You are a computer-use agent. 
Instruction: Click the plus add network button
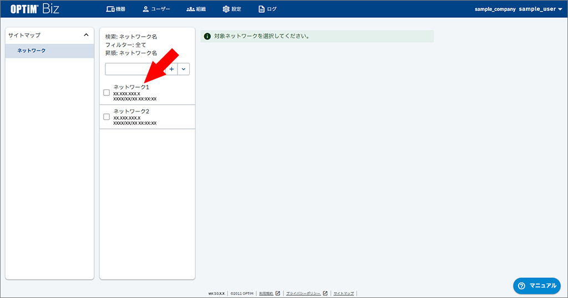coord(172,69)
